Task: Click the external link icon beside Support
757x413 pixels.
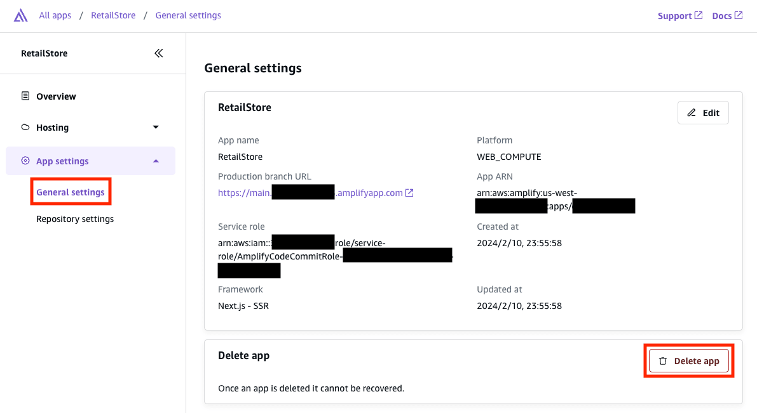Action: pyautogui.click(x=699, y=15)
